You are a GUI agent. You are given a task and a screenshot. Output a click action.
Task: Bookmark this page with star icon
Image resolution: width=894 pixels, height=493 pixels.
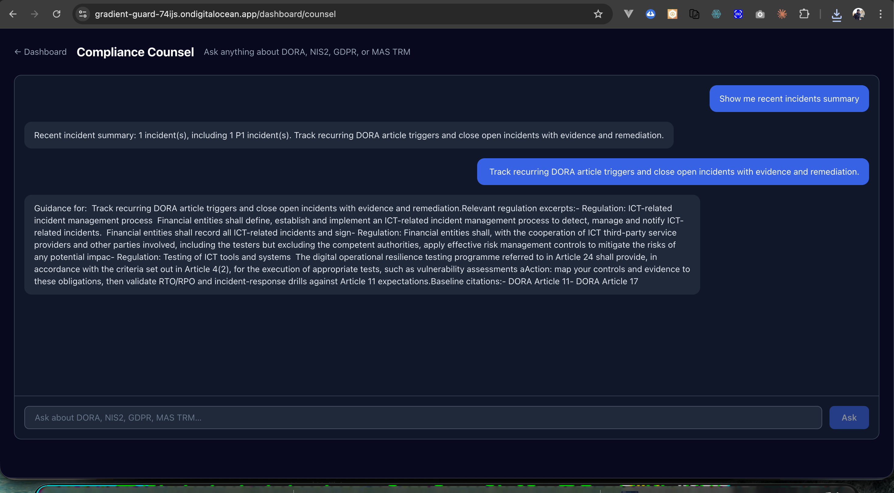click(598, 14)
